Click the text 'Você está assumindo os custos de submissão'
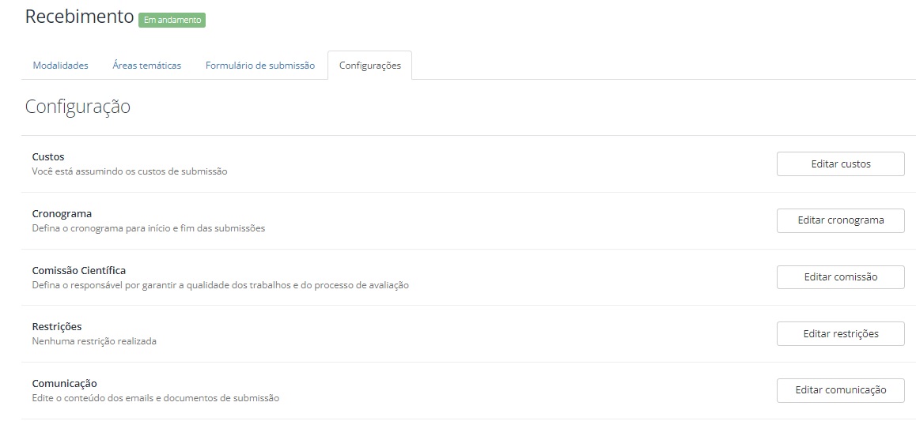The image size is (916, 421). (x=129, y=171)
